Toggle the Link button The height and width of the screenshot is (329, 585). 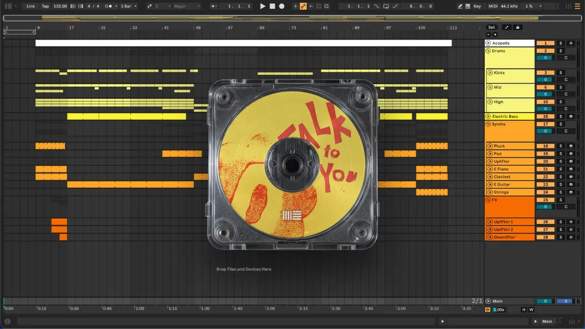[x=31, y=6]
